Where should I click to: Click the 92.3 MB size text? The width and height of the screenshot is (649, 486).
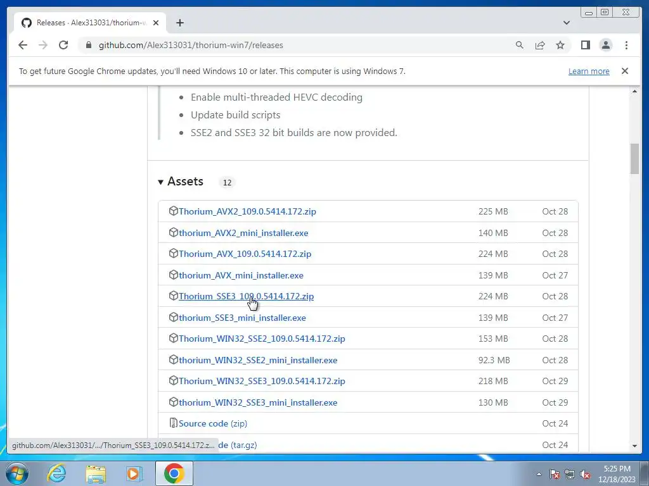(x=494, y=360)
